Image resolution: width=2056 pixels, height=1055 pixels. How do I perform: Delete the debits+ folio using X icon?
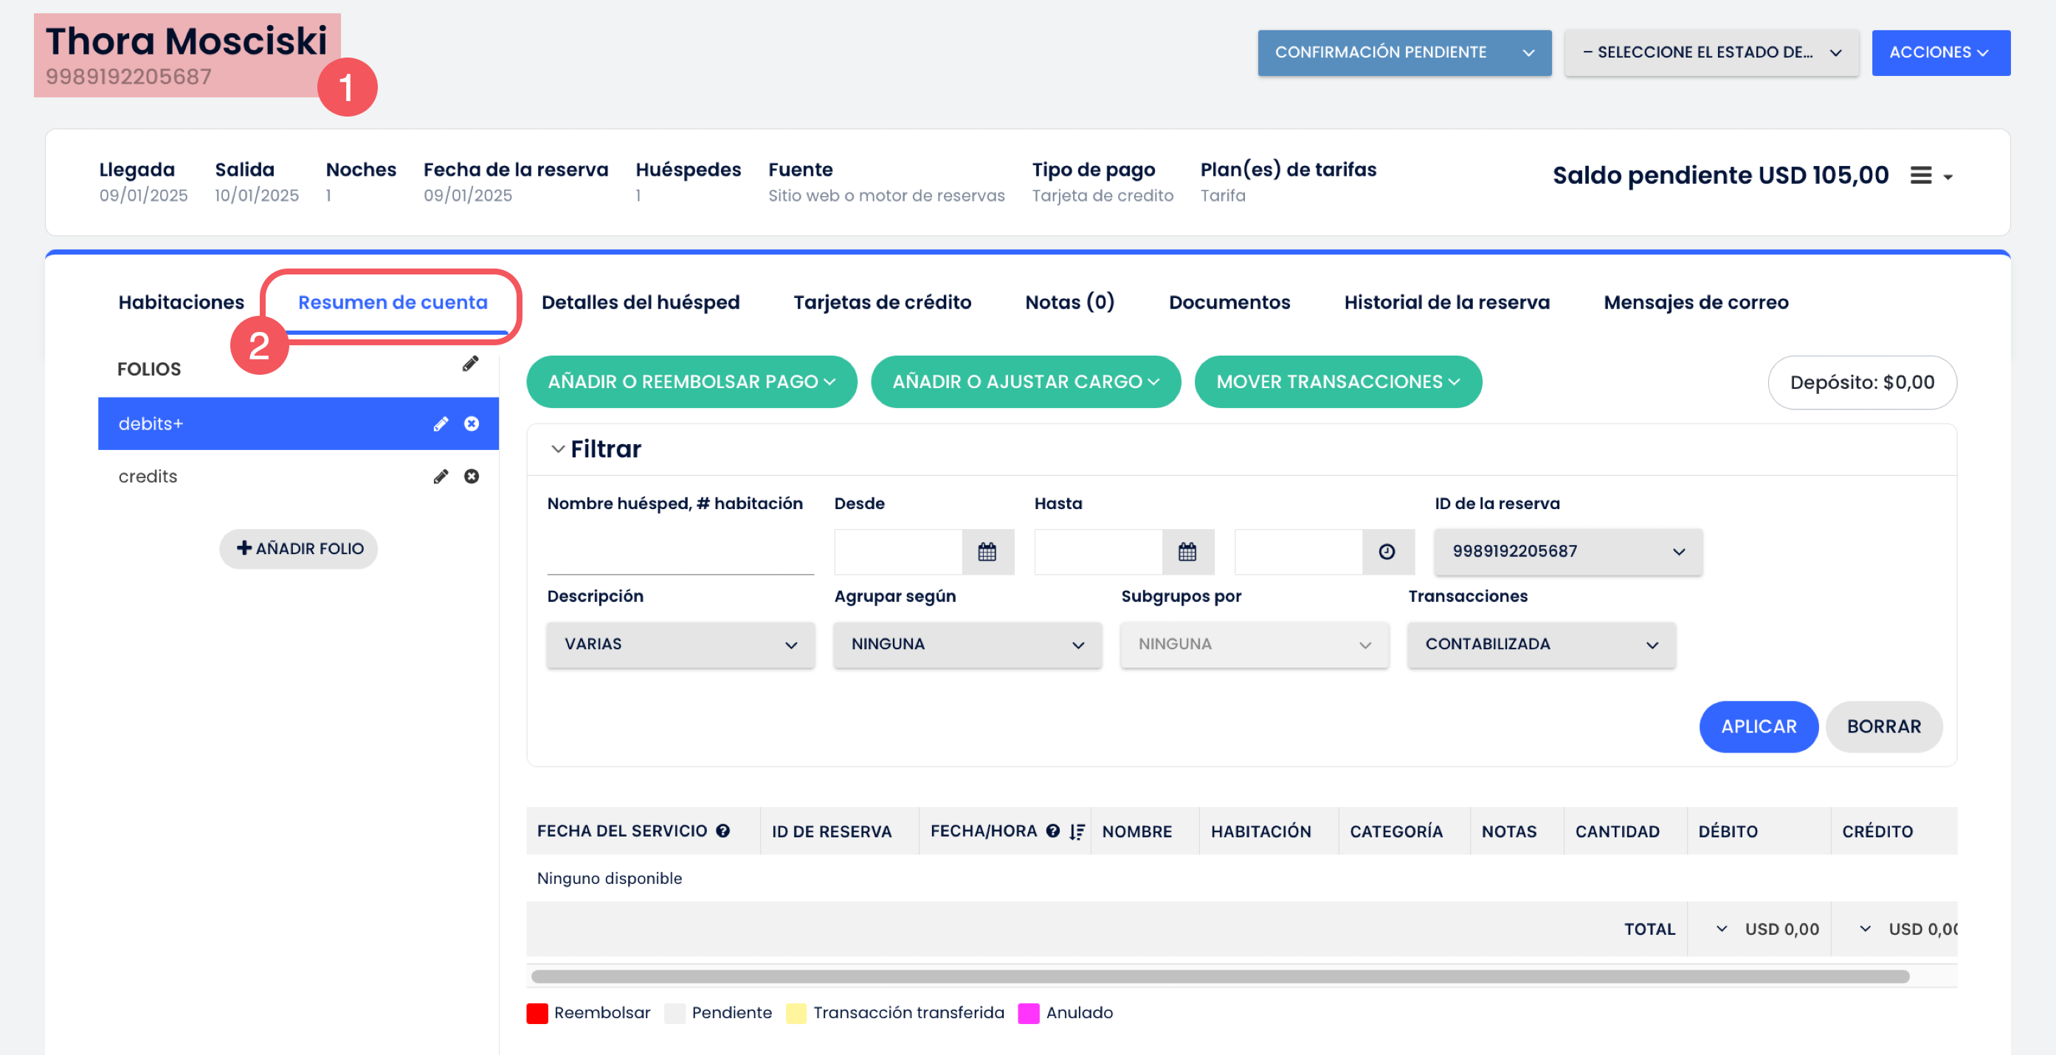click(x=472, y=423)
